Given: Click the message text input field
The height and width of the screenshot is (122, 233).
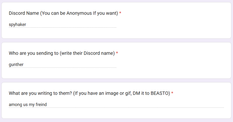Looking at the screenshot, I should [116, 105].
